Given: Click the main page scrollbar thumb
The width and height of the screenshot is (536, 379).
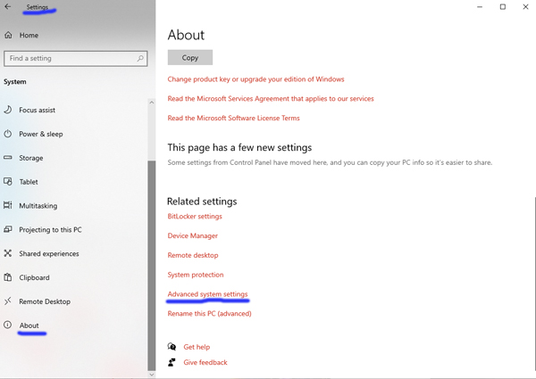Looking at the screenshot, I should [534, 284].
